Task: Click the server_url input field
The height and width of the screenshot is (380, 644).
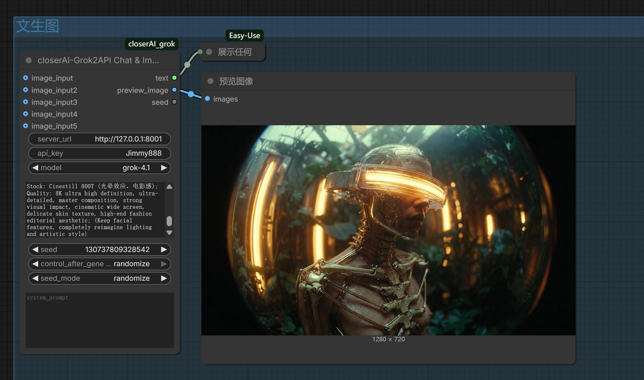Action: pos(99,139)
